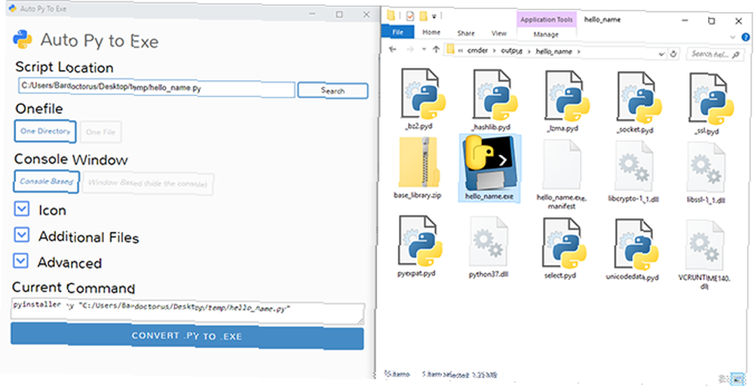Select the libcrypto-1_1.dll file icon
This screenshot has height=388, width=754.
tap(635, 164)
